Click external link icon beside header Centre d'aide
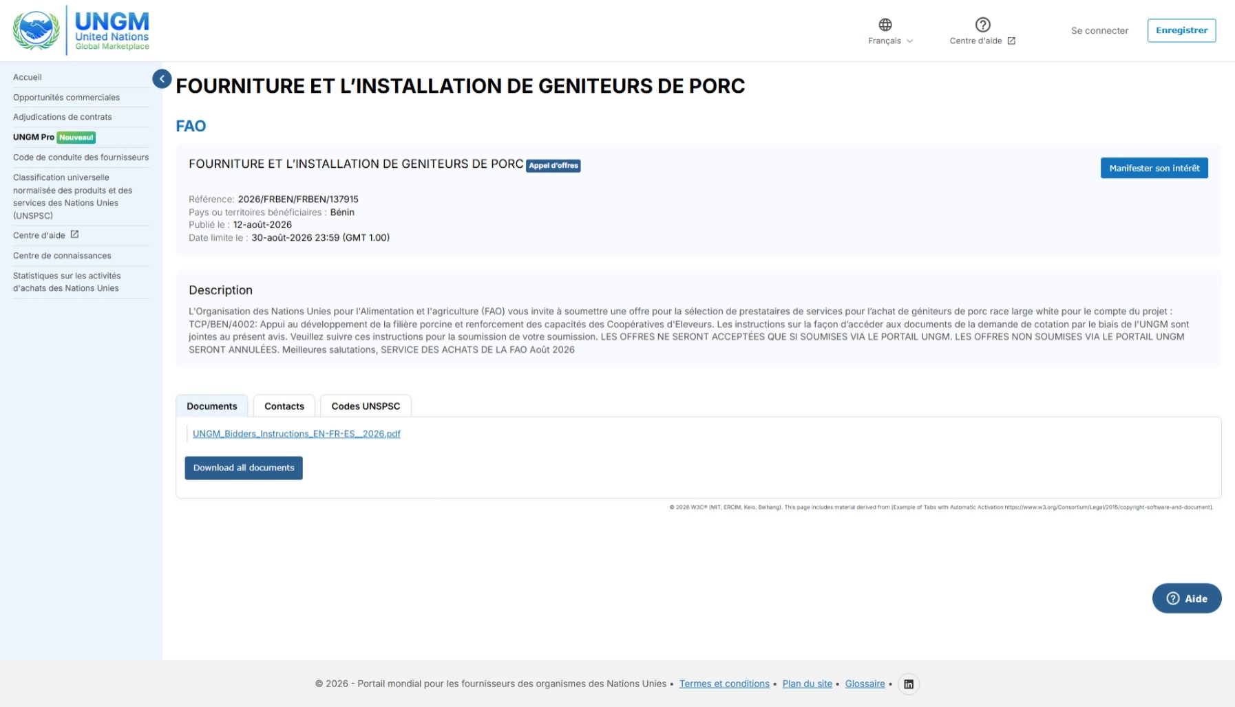This screenshot has height=707, width=1235. 1011,41
